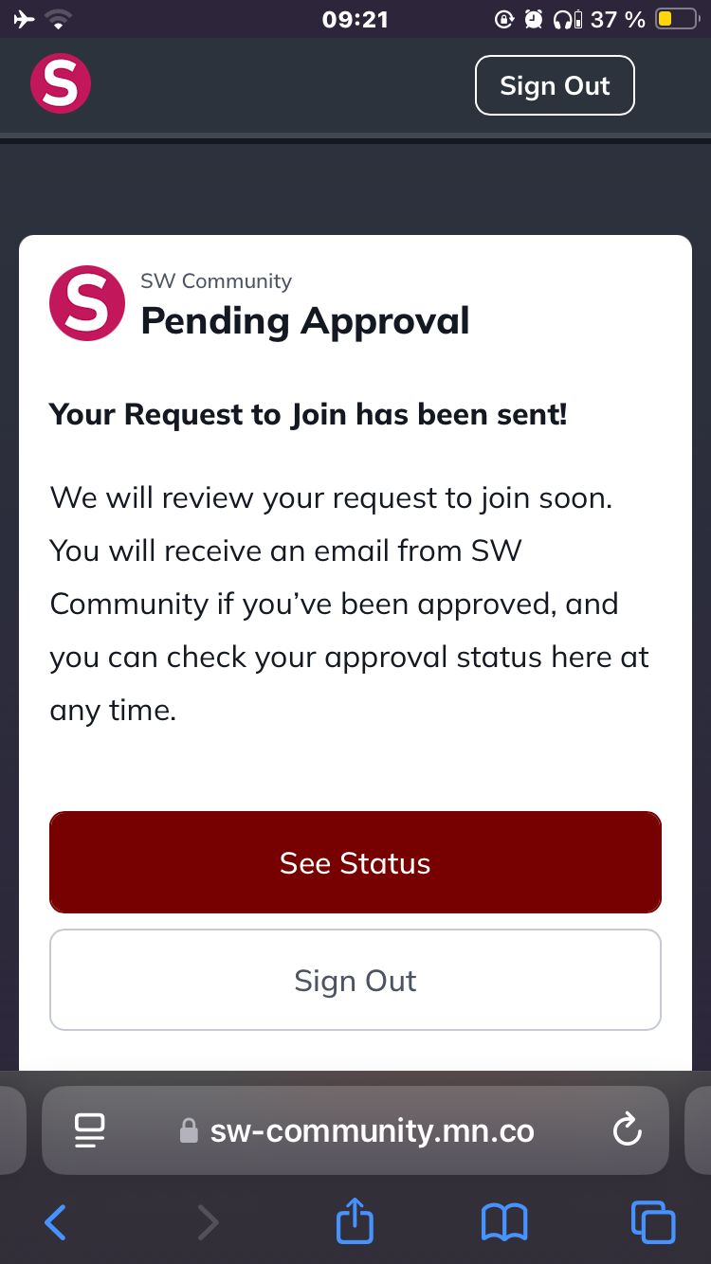Tap the Wi-Fi icon in status bar
711x1264 pixels.
(x=60, y=19)
